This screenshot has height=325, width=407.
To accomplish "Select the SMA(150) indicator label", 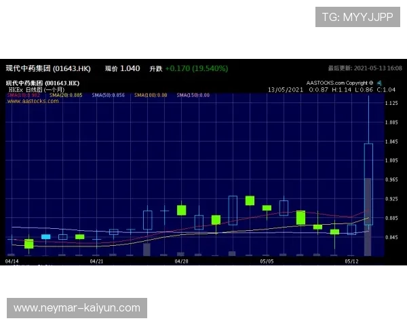I will pos(193,95).
